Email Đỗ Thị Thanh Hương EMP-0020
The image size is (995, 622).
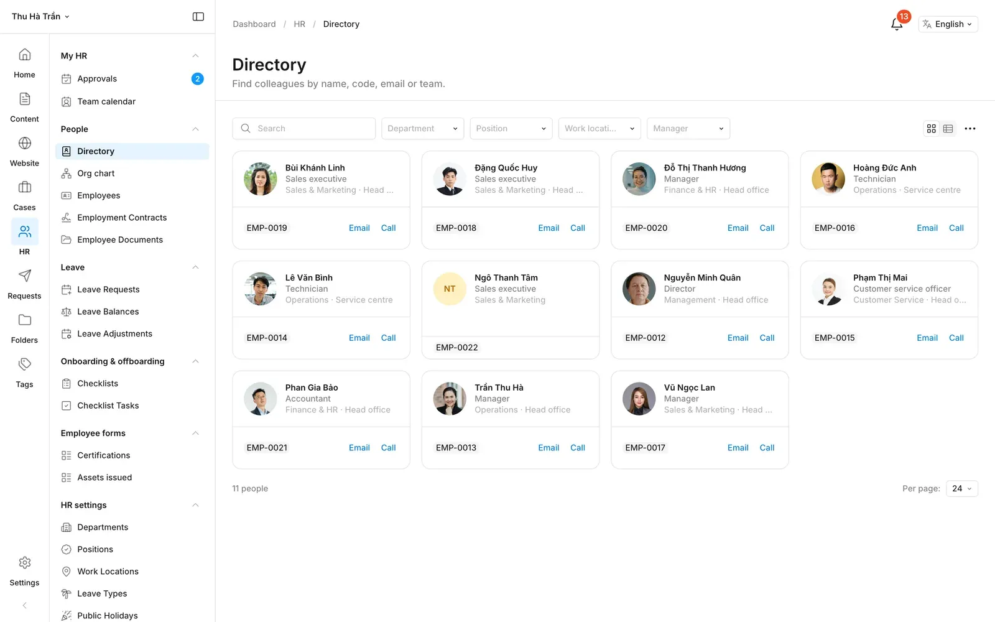tap(738, 228)
